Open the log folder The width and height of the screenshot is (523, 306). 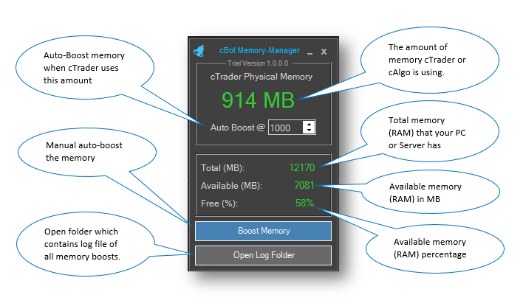[x=263, y=255]
